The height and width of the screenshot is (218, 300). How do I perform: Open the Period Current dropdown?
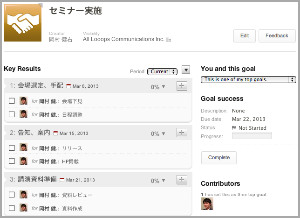coord(162,71)
